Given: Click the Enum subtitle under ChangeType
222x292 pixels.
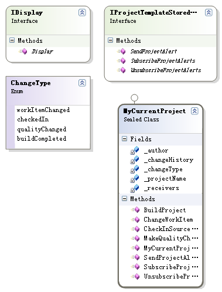Looking at the screenshot, I should (x=17, y=91).
